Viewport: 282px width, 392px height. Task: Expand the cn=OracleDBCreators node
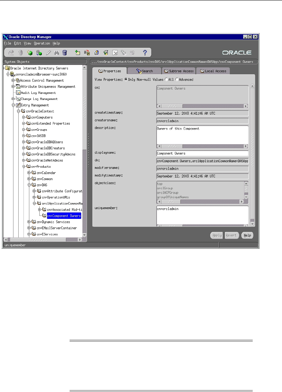(x=24, y=148)
